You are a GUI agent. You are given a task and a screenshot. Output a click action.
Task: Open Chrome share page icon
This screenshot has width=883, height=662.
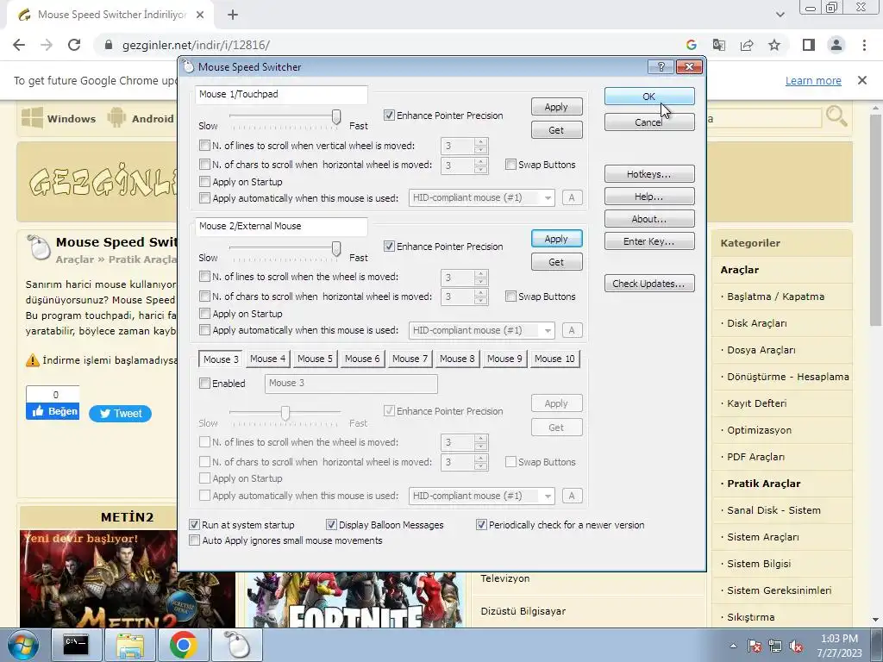click(x=747, y=45)
